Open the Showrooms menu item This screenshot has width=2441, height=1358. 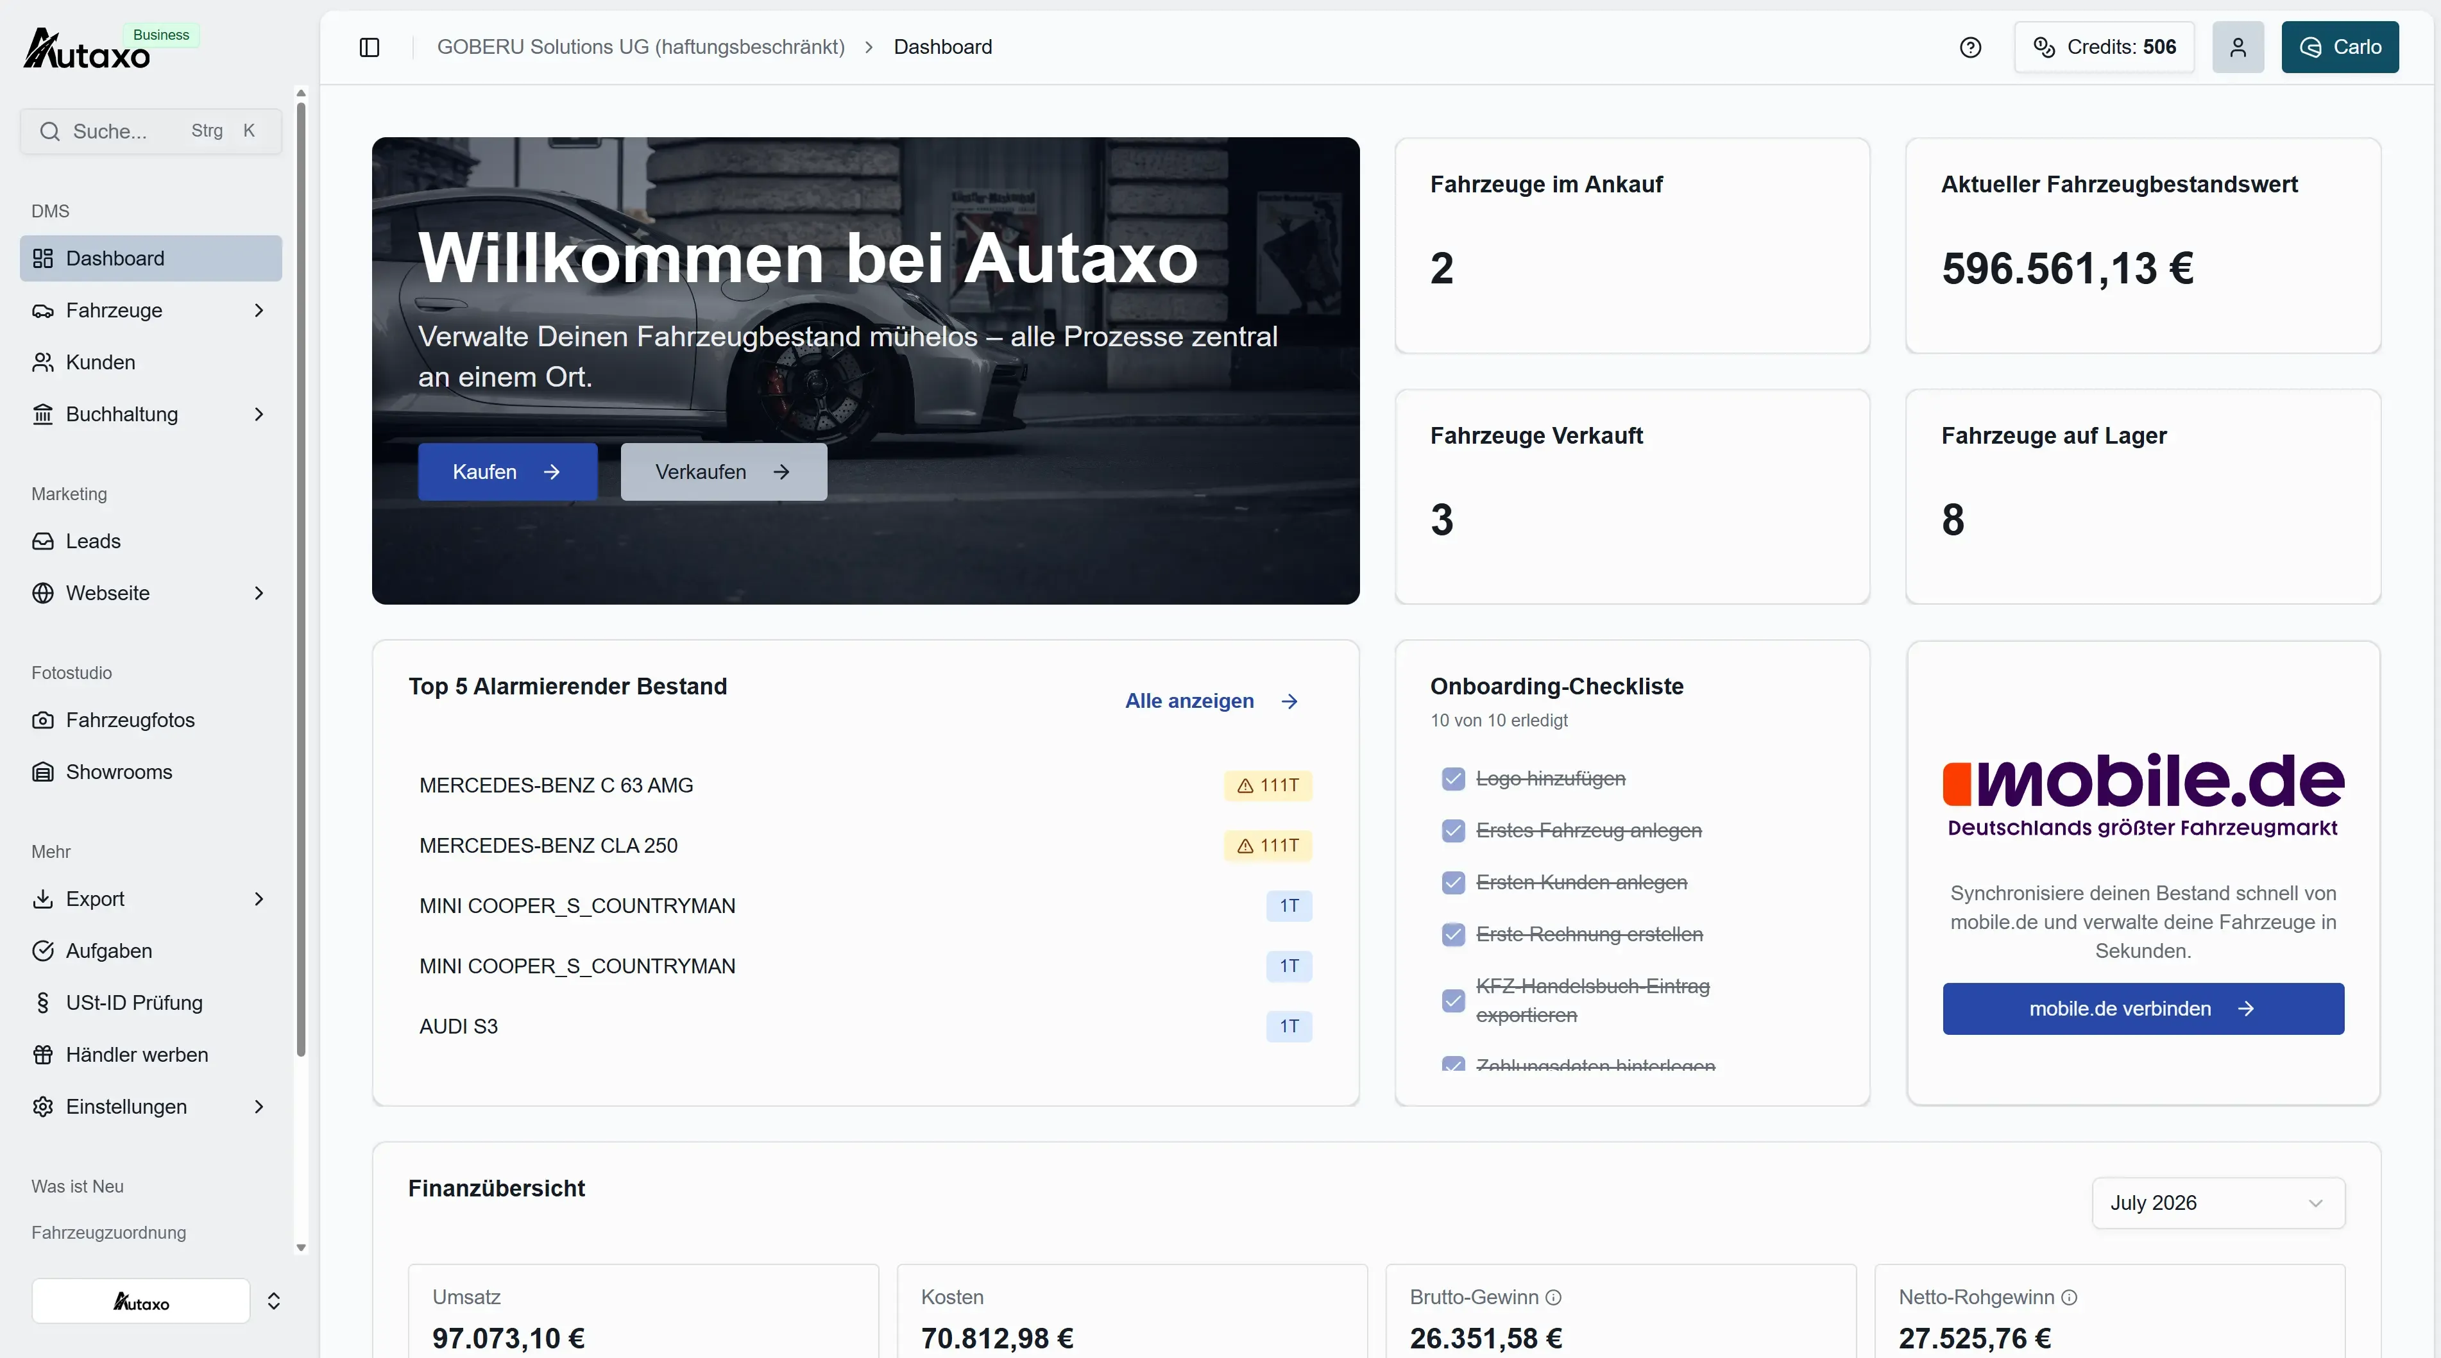pos(151,773)
